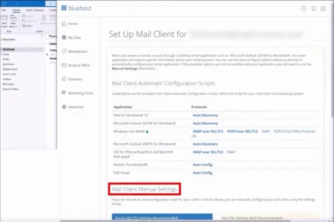Image resolution: width=334 pixels, height=222 pixels.
Task: Click the gear icon beside Advanced
Action: (x=64, y=107)
